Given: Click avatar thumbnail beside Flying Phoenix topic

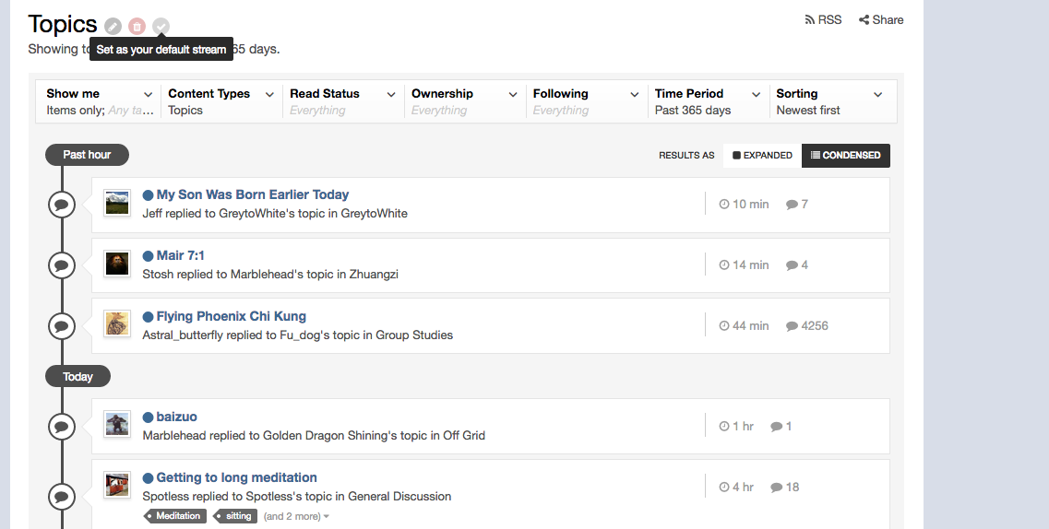Looking at the screenshot, I should click(117, 323).
